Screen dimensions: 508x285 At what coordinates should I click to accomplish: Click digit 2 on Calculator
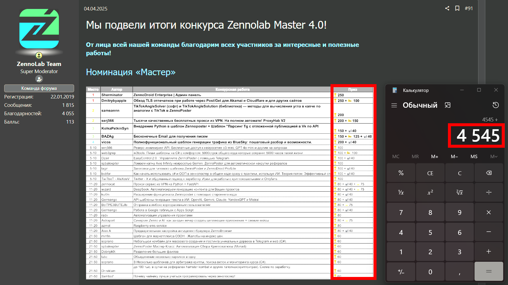tap(430, 252)
